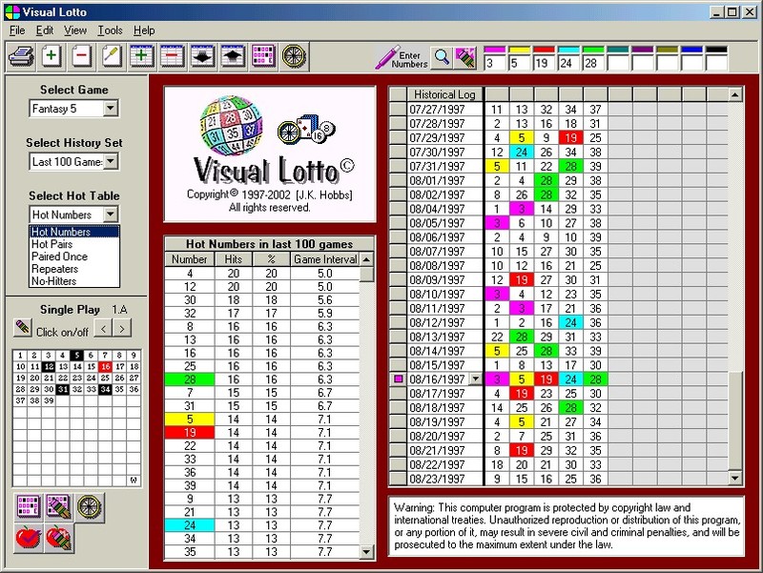Click the page icon with green plus

(52, 56)
